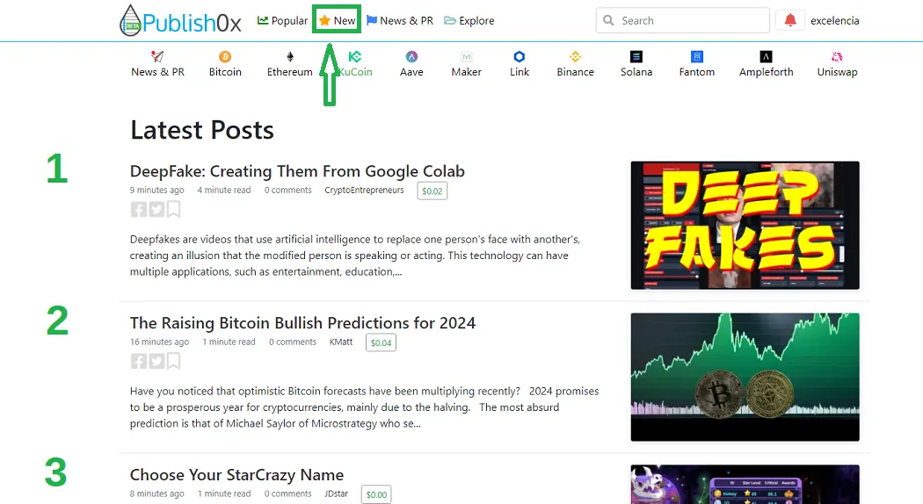Open the News & PR navigation tab
This screenshot has height=504, width=923.
[400, 20]
